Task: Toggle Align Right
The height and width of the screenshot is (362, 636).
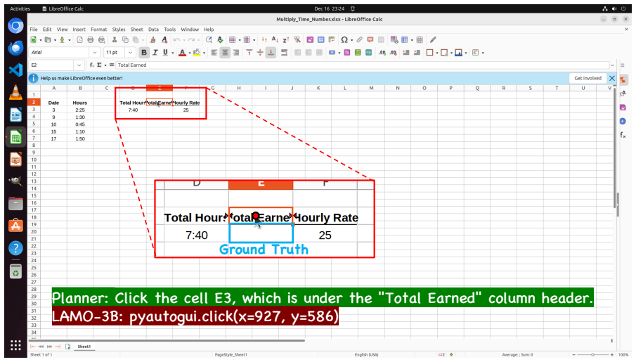Action: point(235,52)
